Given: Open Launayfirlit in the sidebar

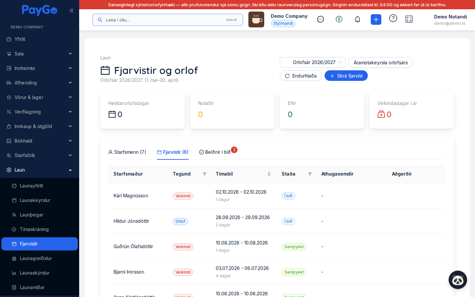Looking at the screenshot, I should pos(40,186).
